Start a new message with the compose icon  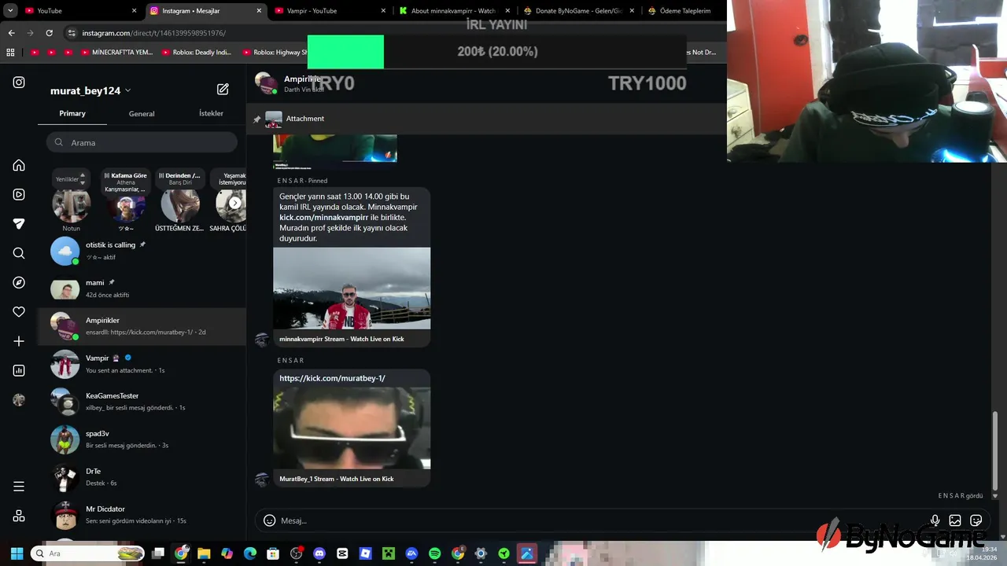tap(223, 90)
